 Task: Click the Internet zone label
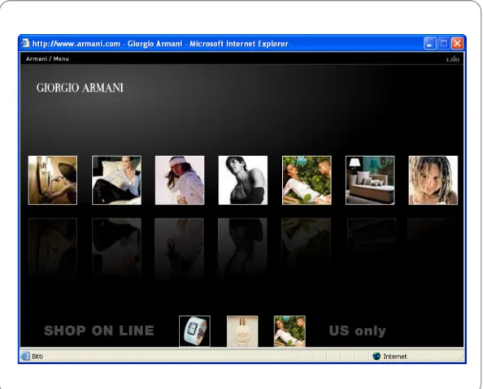click(395, 357)
